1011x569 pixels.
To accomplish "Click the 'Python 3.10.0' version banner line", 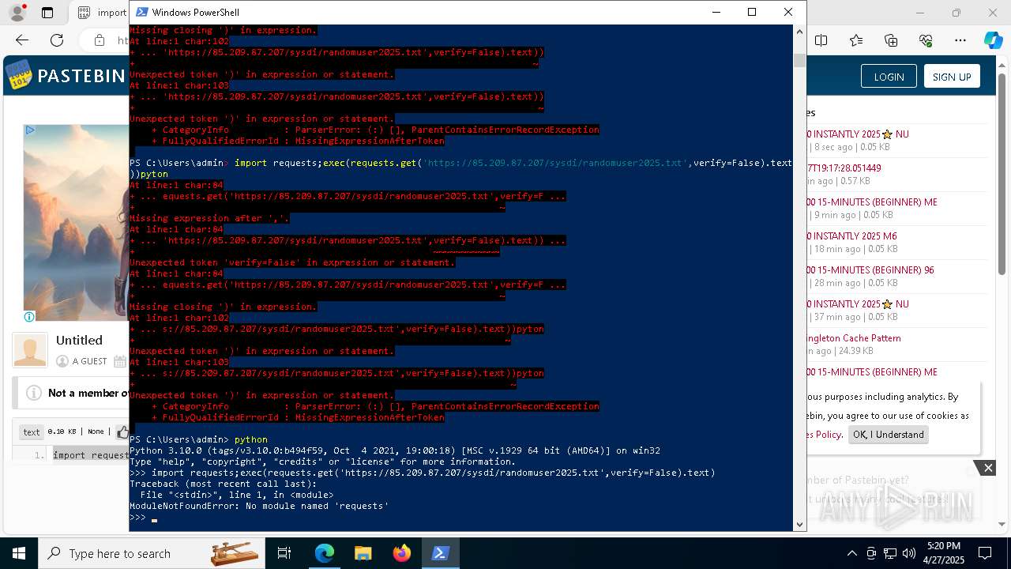I will coord(395,450).
